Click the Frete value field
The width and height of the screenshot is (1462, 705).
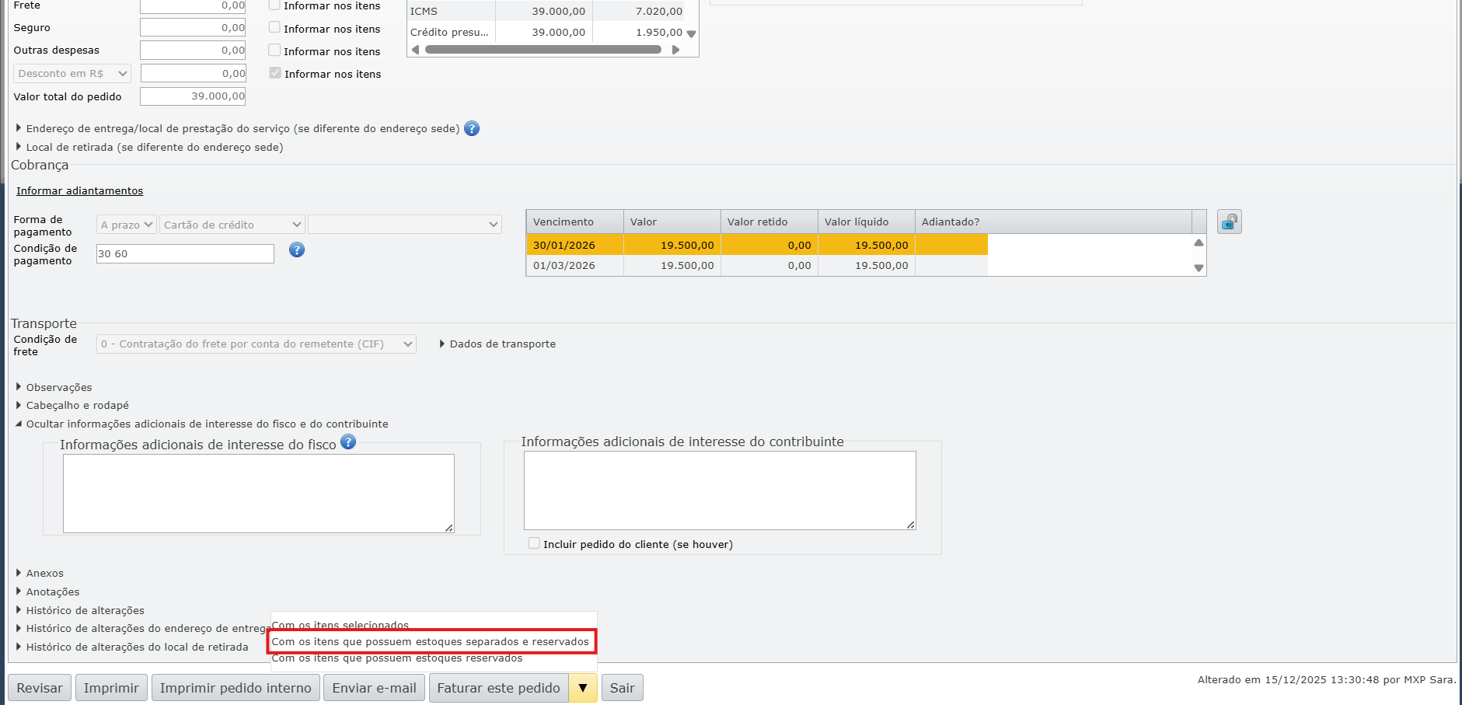[193, 6]
